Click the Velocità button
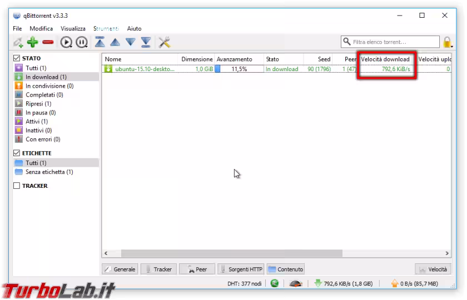Image resolution: width=467 pixels, height=300 pixels. pos(433,269)
